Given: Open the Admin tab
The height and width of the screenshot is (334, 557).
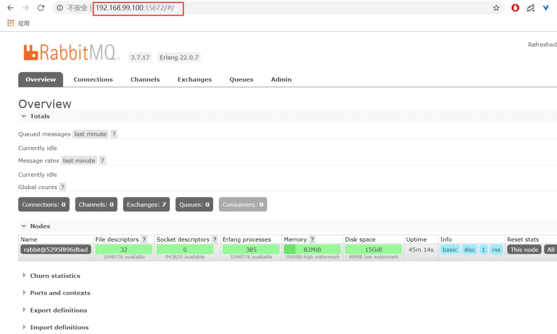Looking at the screenshot, I should [281, 79].
